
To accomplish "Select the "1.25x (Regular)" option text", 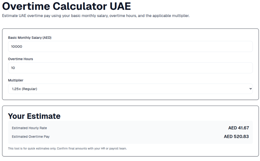I will pyautogui.click(x=25, y=89).
